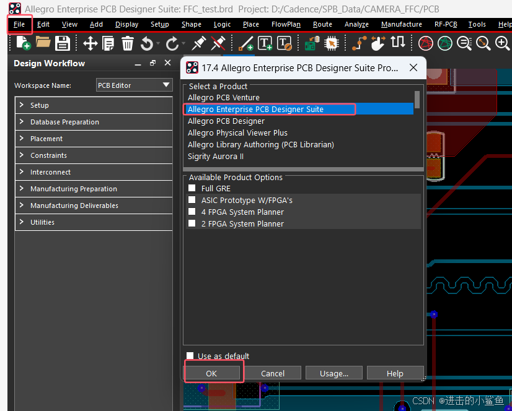Expand the Manufacturing Preparation section
The height and width of the screenshot is (411, 512).
(x=94, y=189)
